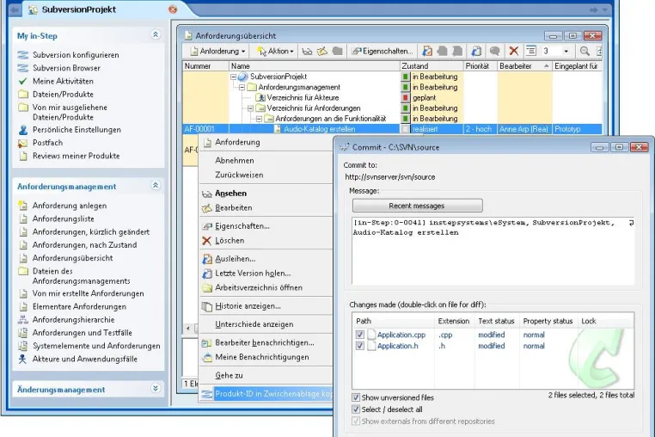
Task: Click Recent messages button
Action: (417, 206)
